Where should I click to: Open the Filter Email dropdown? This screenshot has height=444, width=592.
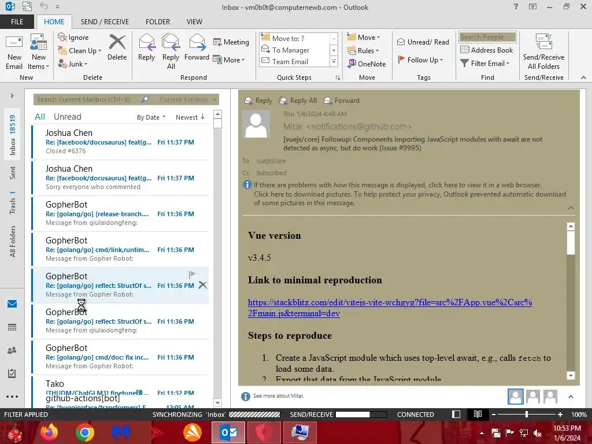pyautogui.click(x=485, y=64)
